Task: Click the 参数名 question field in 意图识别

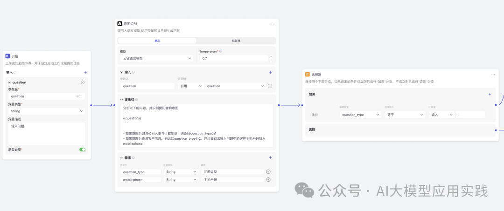Action: click(x=147, y=86)
